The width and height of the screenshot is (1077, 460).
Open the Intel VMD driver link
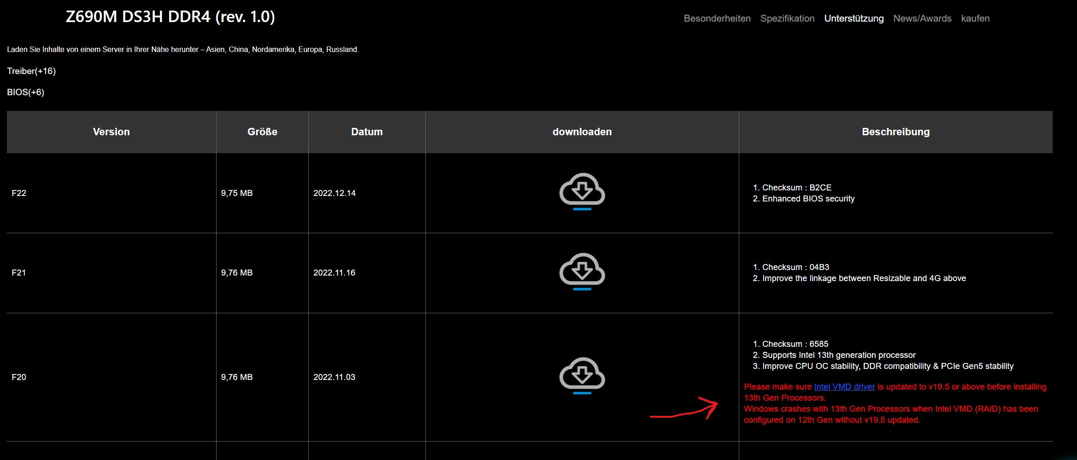844,387
